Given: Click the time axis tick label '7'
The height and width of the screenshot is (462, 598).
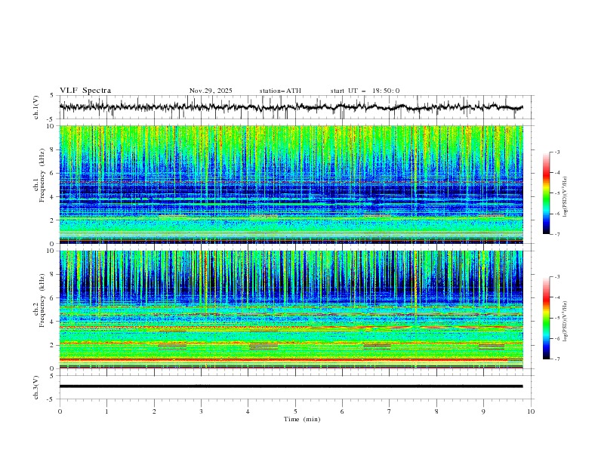Looking at the screenshot, I should click(x=390, y=411).
